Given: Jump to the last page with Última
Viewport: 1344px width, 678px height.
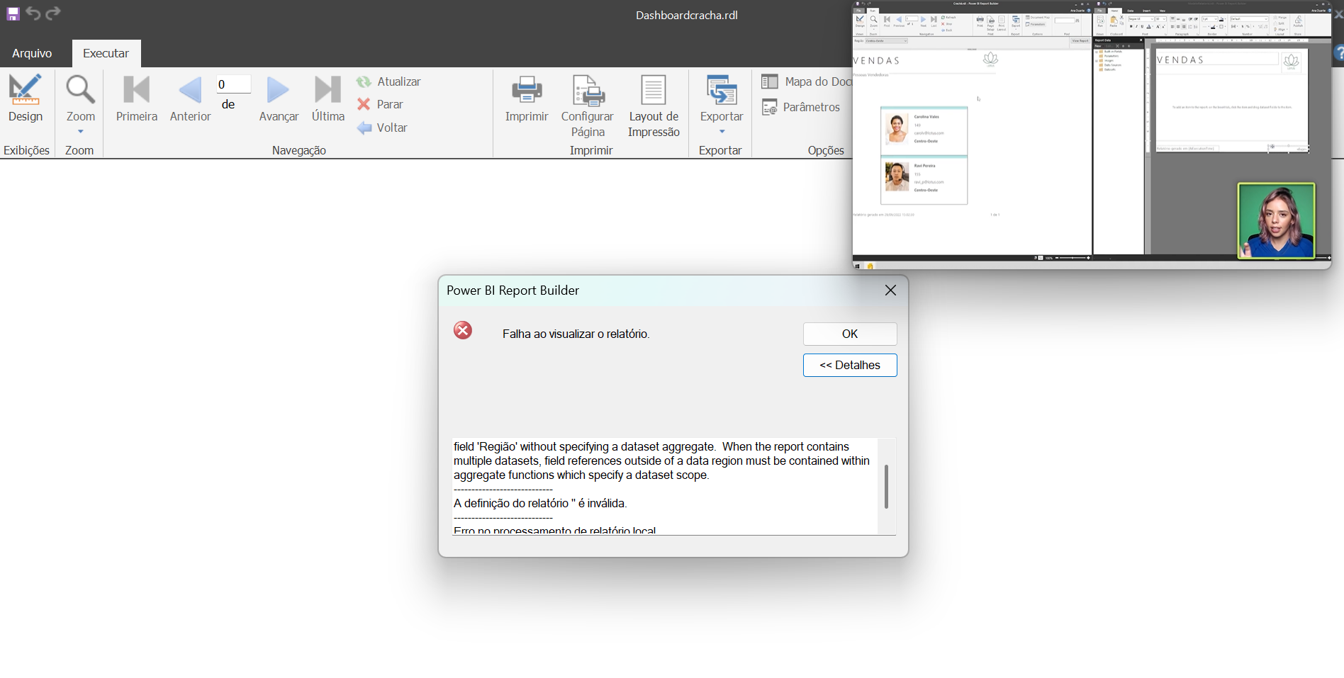Looking at the screenshot, I should pos(328,98).
